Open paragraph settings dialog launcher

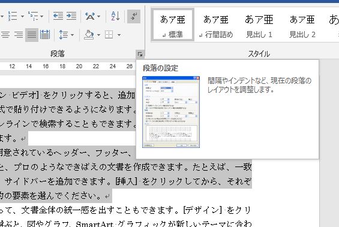coord(140,55)
